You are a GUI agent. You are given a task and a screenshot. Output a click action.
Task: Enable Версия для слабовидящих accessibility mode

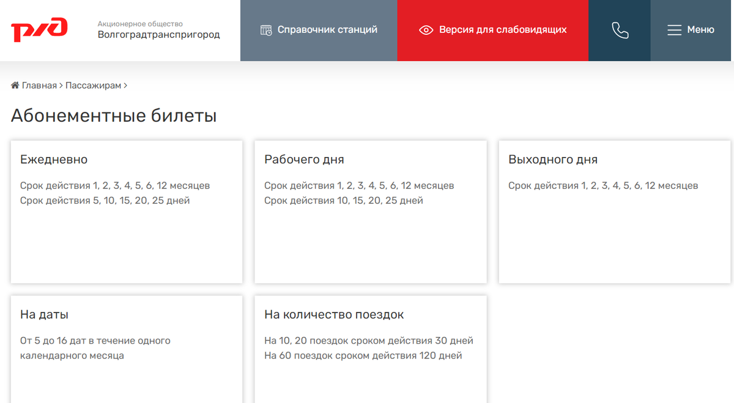point(493,31)
